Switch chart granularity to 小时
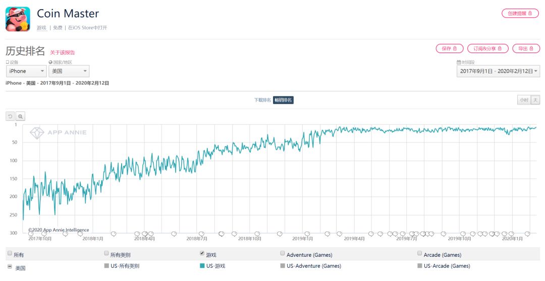The height and width of the screenshot is (281, 545). pos(524,100)
